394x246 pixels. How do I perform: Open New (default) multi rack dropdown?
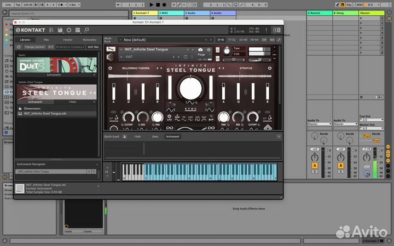point(120,40)
